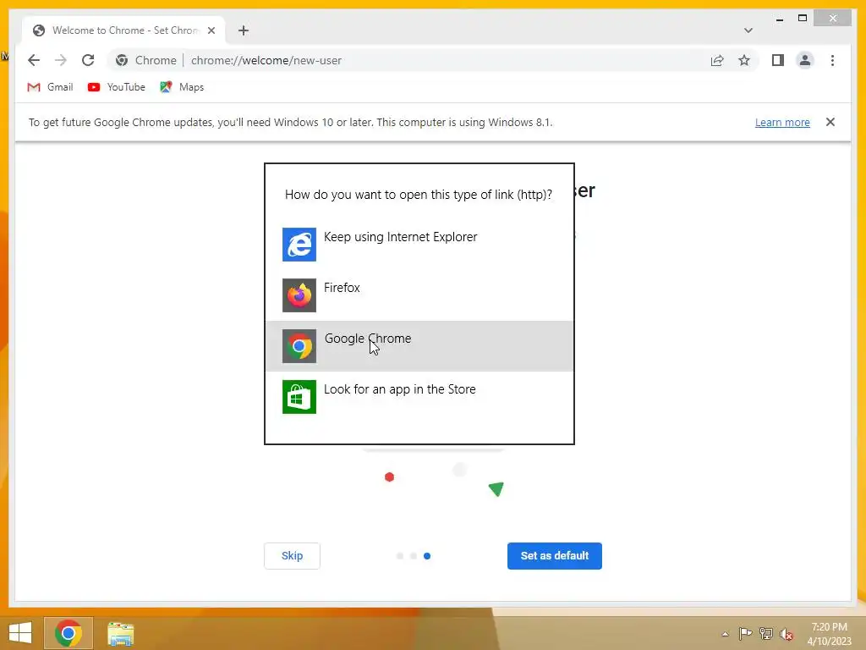866x650 pixels.
Task: Close the Welcome to Chrome tab
Action: click(211, 30)
